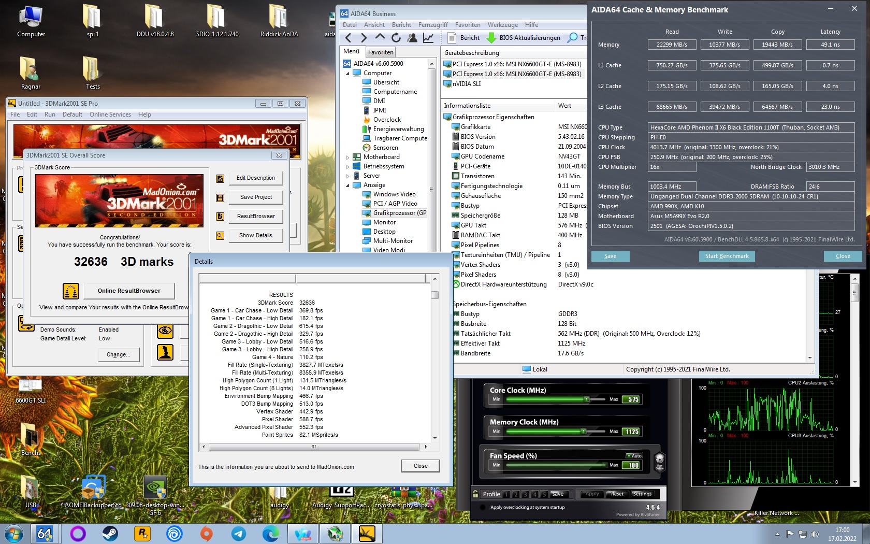Viewport: 870px width, 544px height.
Task: Open the Fernzugriff menu
Action: point(433,25)
